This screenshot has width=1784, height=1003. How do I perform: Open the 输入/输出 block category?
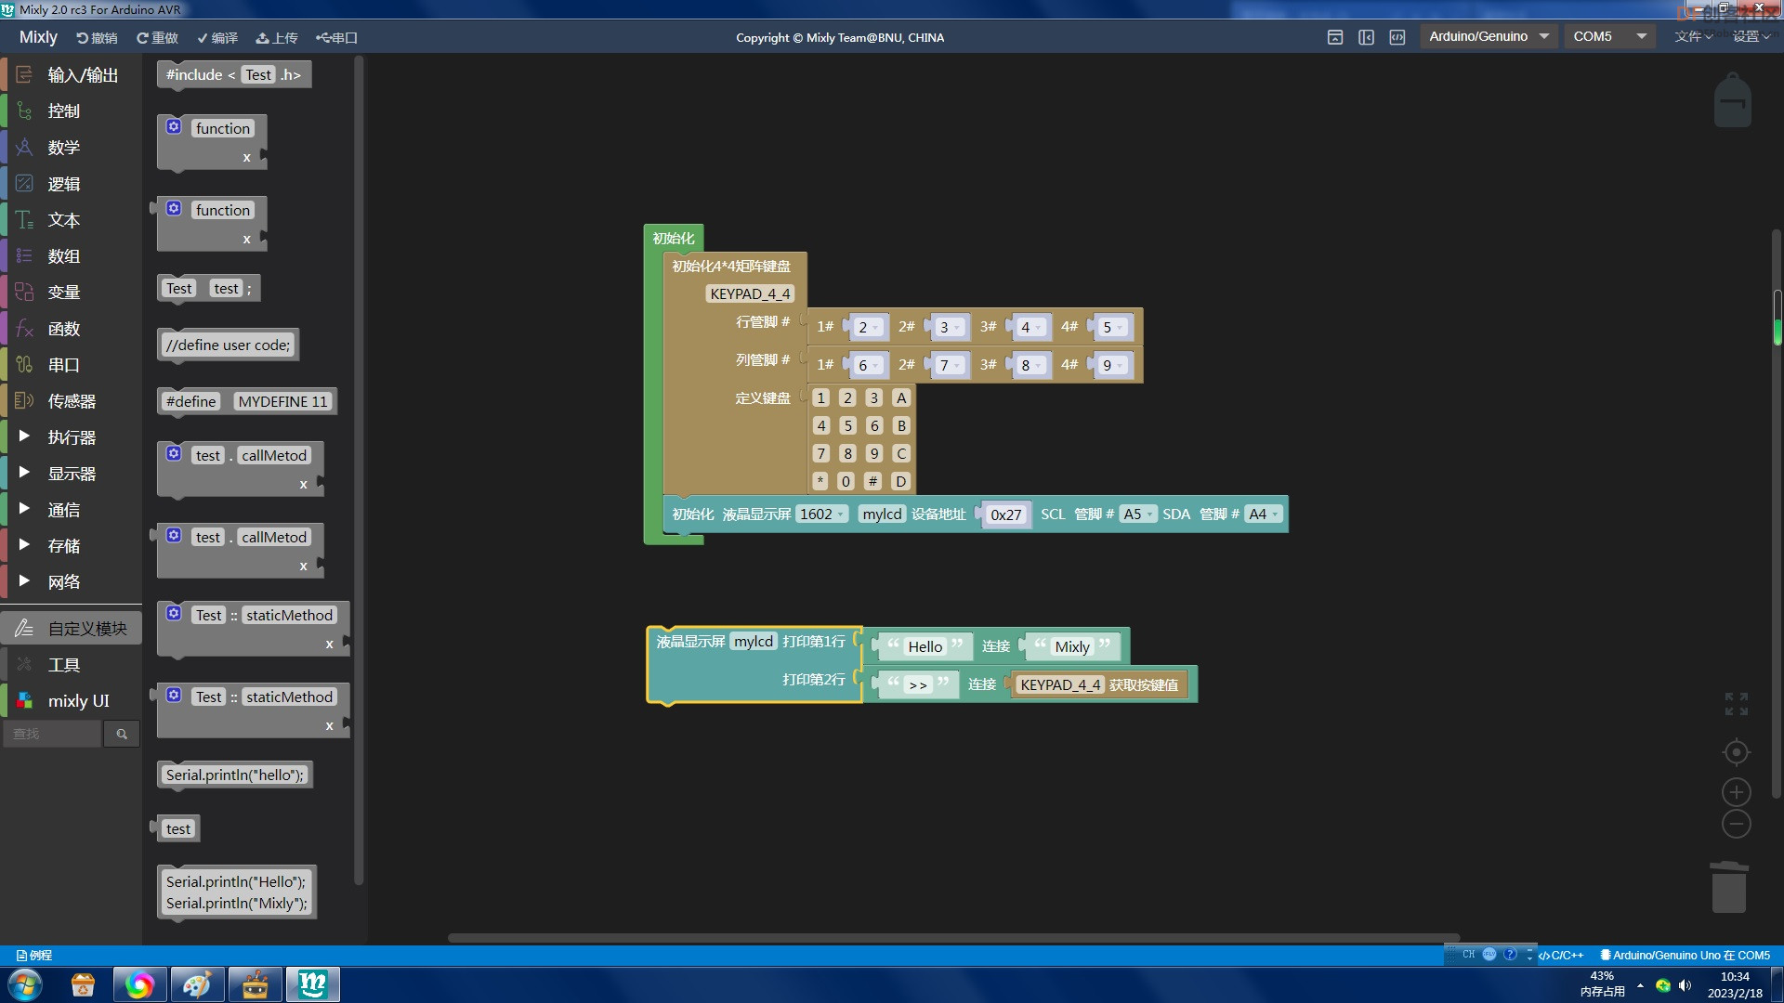point(72,75)
